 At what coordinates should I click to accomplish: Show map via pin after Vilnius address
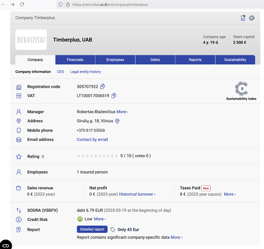pyautogui.click(x=118, y=121)
